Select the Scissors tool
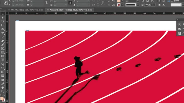 pyautogui.click(x=3, y=64)
